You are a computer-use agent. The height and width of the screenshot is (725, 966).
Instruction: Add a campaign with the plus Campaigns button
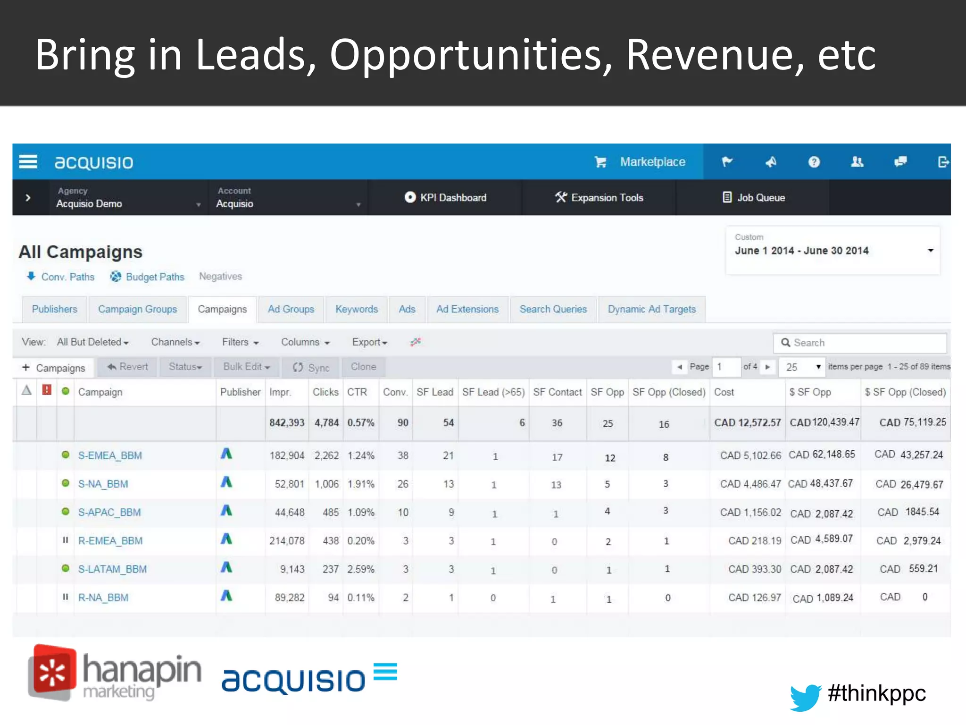[53, 367]
